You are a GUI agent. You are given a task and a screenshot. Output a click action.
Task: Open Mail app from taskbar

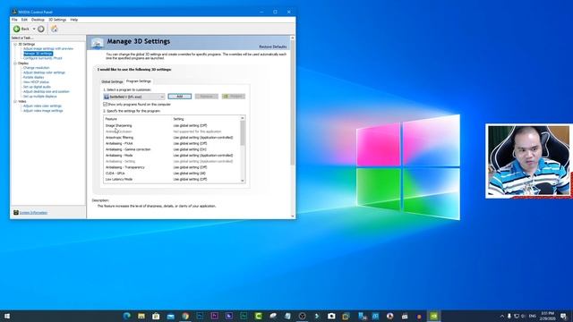coord(171,316)
